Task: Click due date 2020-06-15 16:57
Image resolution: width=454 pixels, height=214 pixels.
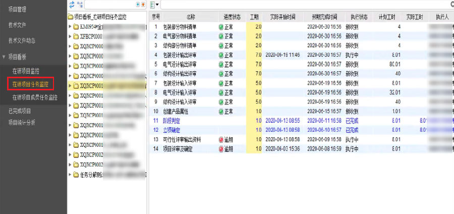Action: click(325, 112)
